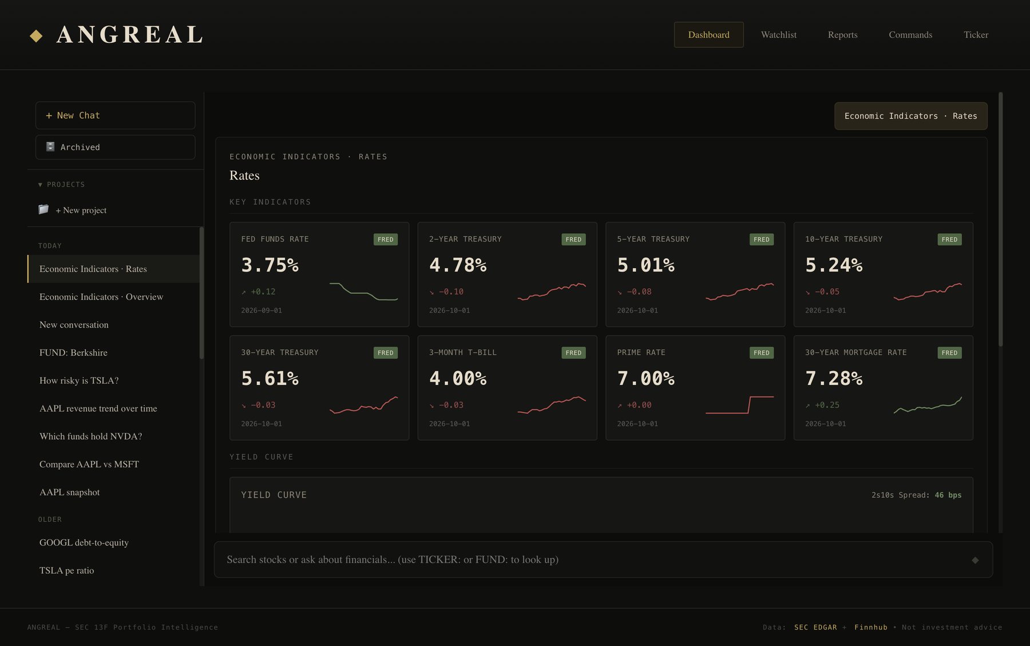Open the TSLA pe ratio chat
The image size is (1030, 646).
tap(113, 571)
